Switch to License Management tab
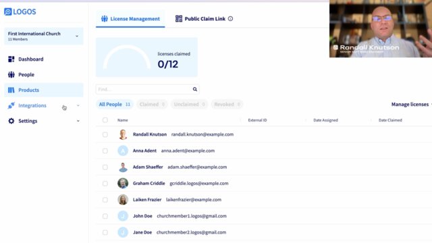 (x=130, y=19)
